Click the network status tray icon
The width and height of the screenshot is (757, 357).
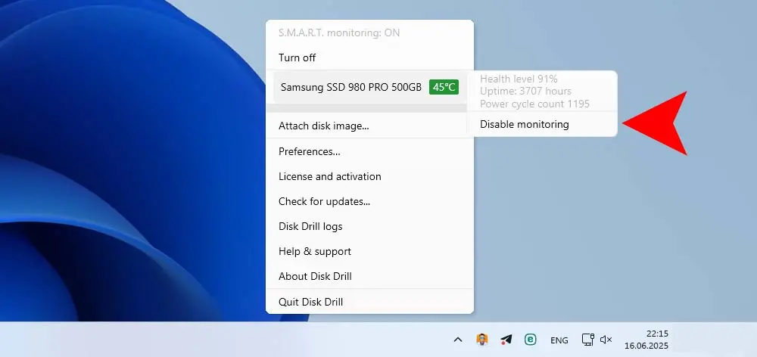587,340
